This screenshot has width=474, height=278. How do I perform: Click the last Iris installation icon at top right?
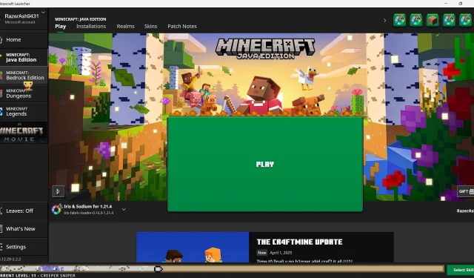(466, 20)
